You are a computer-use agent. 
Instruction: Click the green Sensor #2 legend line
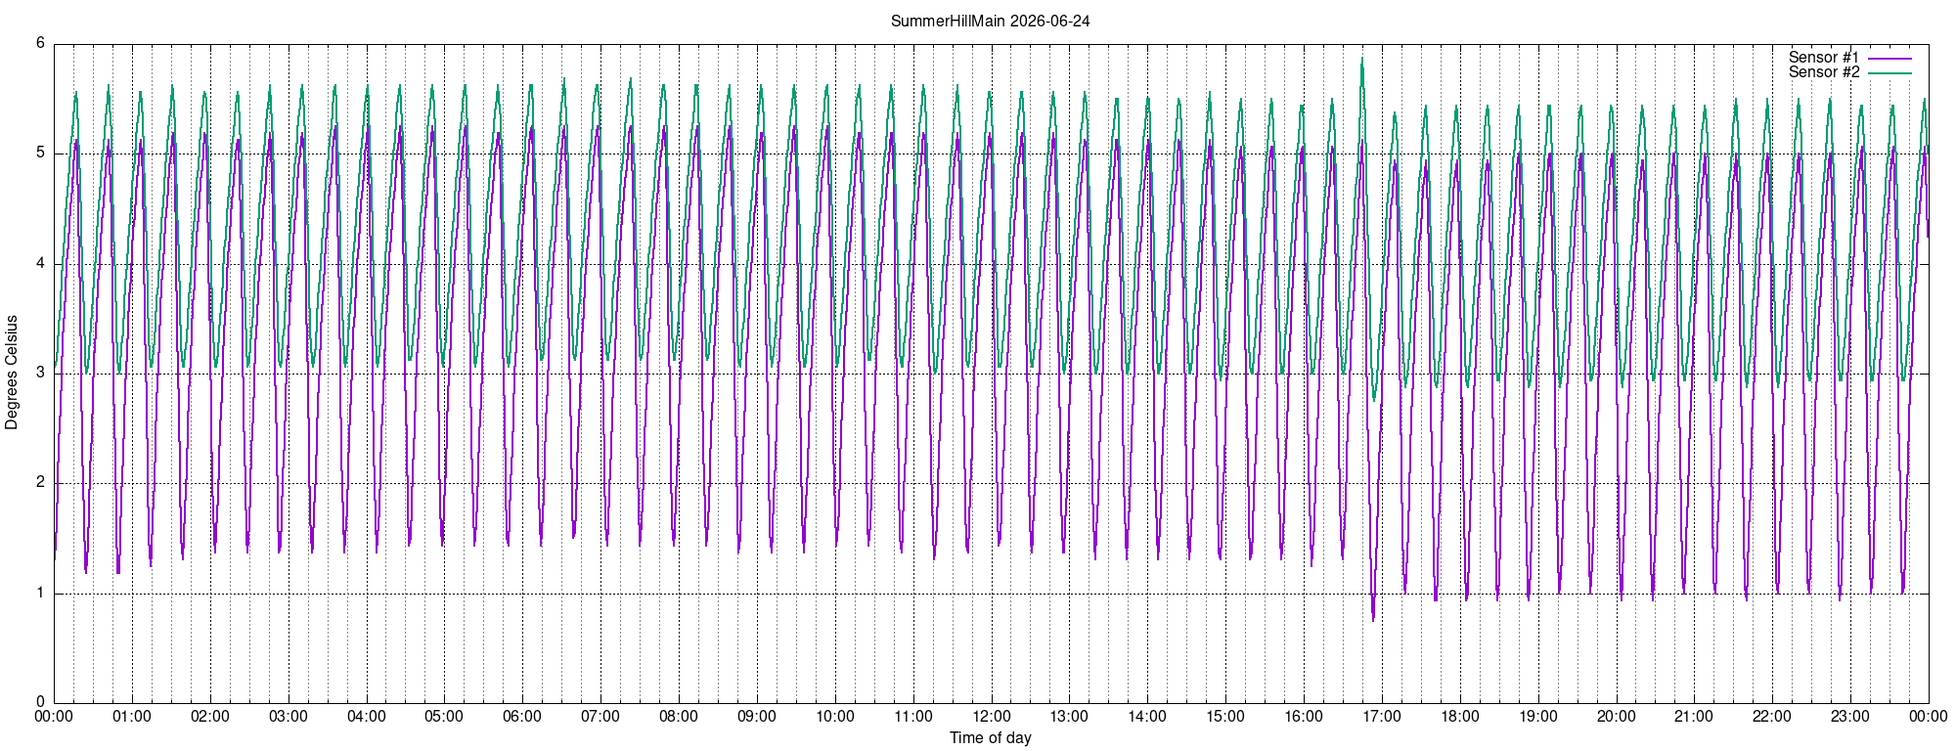click(1889, 72)
